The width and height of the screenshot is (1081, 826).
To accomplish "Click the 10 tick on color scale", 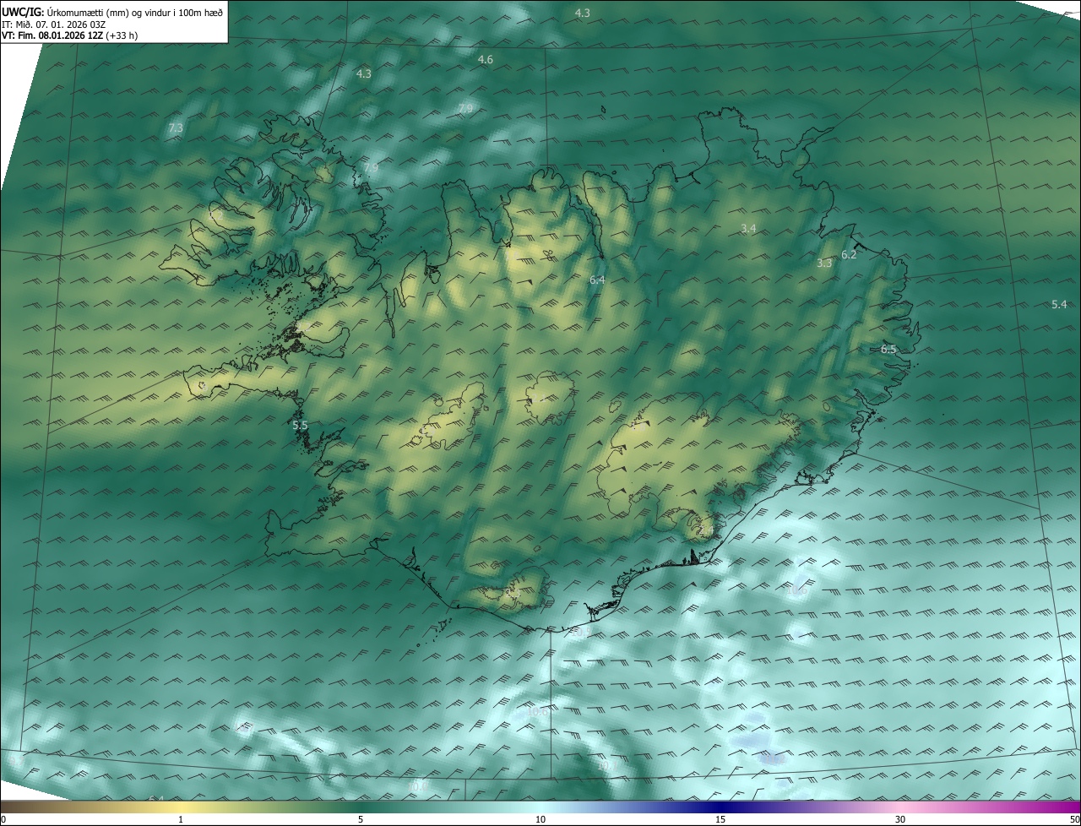I will point(540,820).
